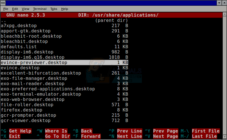Screen dimensions: 227x140
Task: Click the Go To Dir shortcut label
Action: (x=57, y=136)
